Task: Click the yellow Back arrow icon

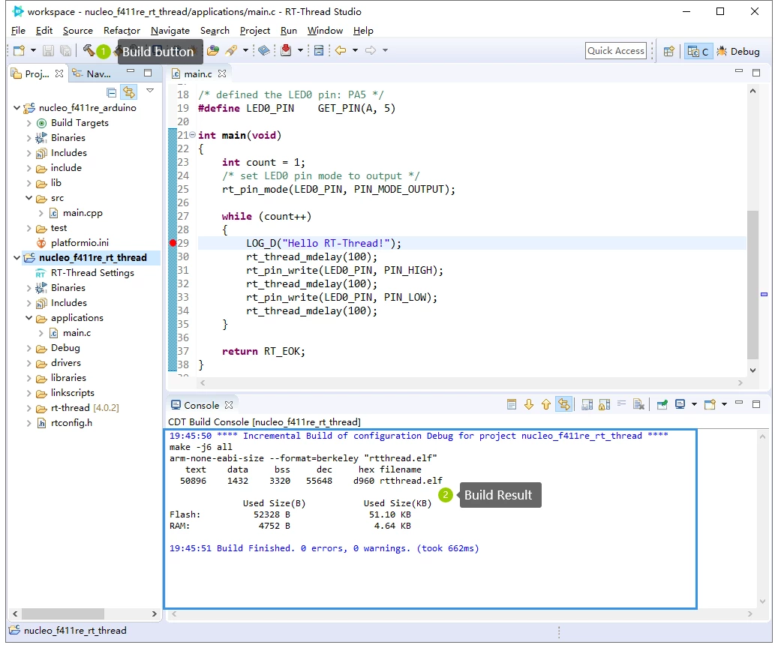Action: tap(341, 50)
